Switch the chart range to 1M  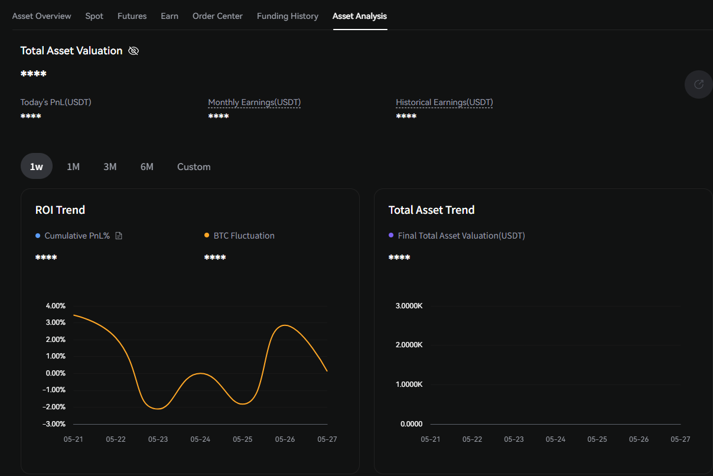(x=73, y=167)
